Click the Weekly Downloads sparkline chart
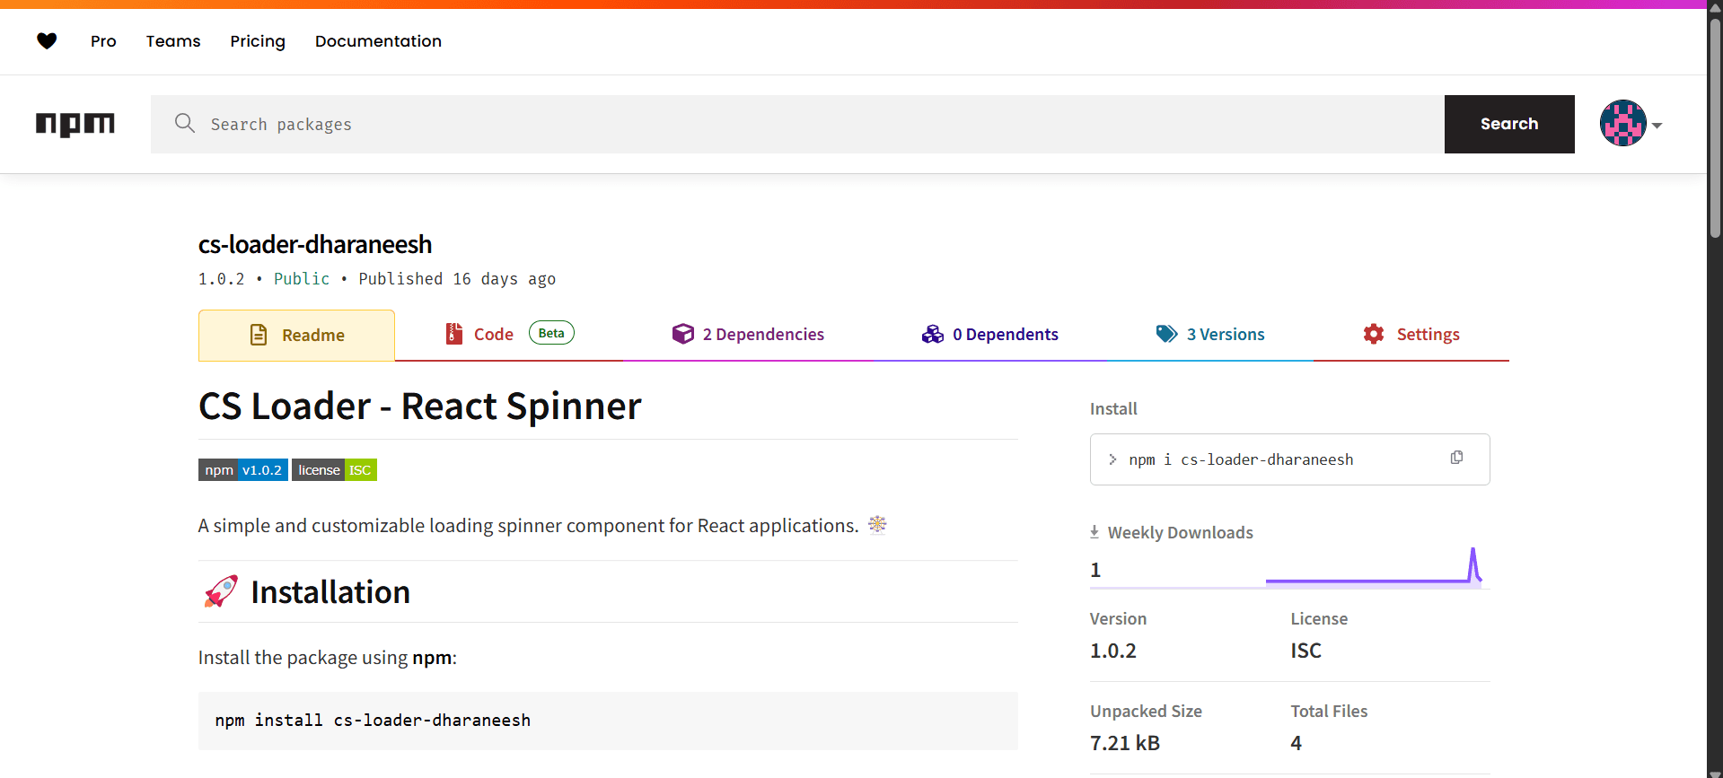Image resolution: width=1723 pixels, height=778 pixels. [1374, 568]
